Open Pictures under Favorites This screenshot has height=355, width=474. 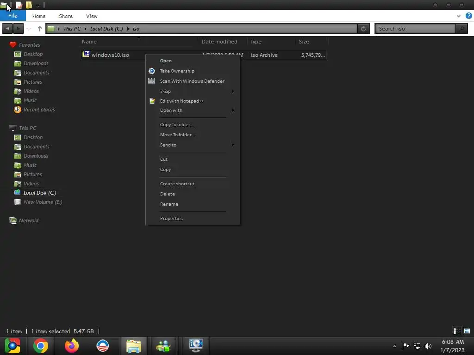coord(33,82)
